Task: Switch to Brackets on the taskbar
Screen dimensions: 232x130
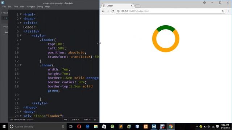Action: pos(154,126)
